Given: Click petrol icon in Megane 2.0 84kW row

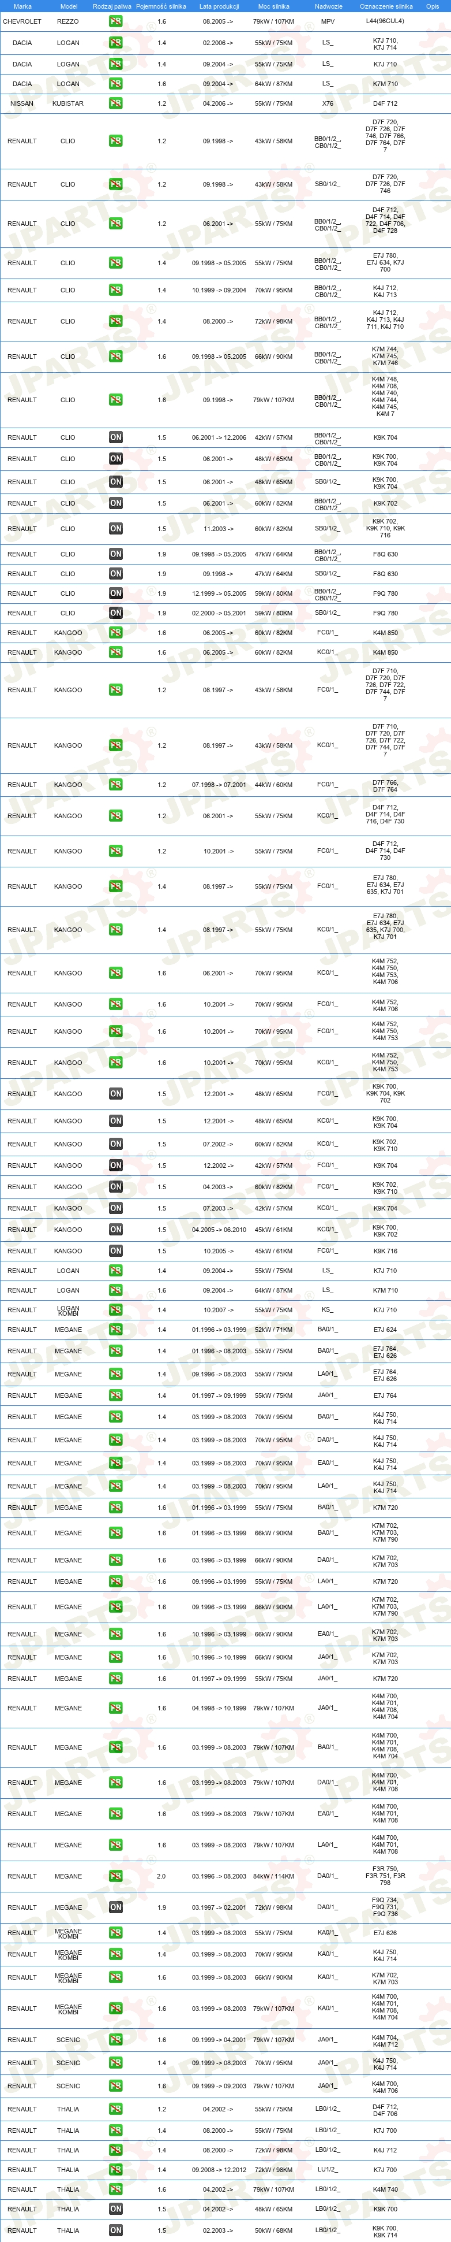Looking at the screenshot, I should click(115, 1876).
